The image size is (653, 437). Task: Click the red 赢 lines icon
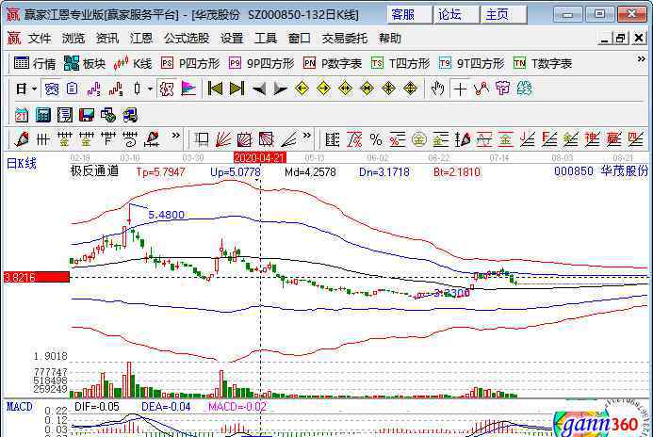pos(613,139)
